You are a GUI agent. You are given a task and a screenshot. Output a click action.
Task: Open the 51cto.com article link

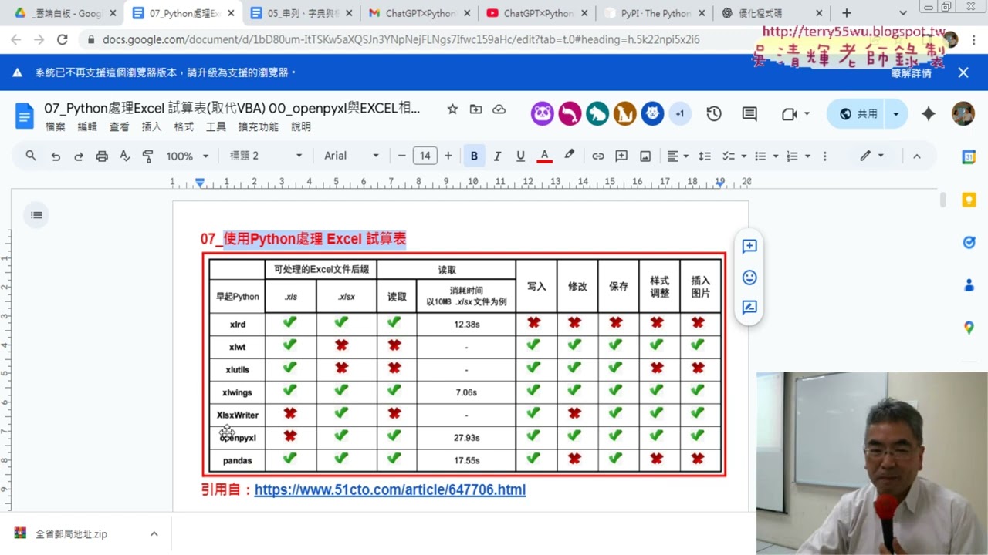390,489
